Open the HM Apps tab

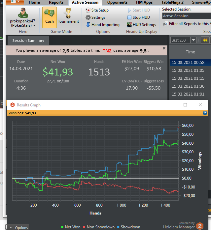(x=144, y=2)
